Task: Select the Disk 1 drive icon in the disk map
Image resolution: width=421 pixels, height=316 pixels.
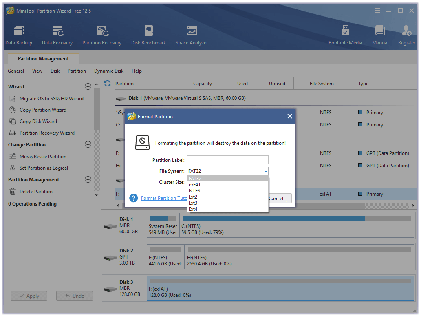Action: tap(110, 227)
